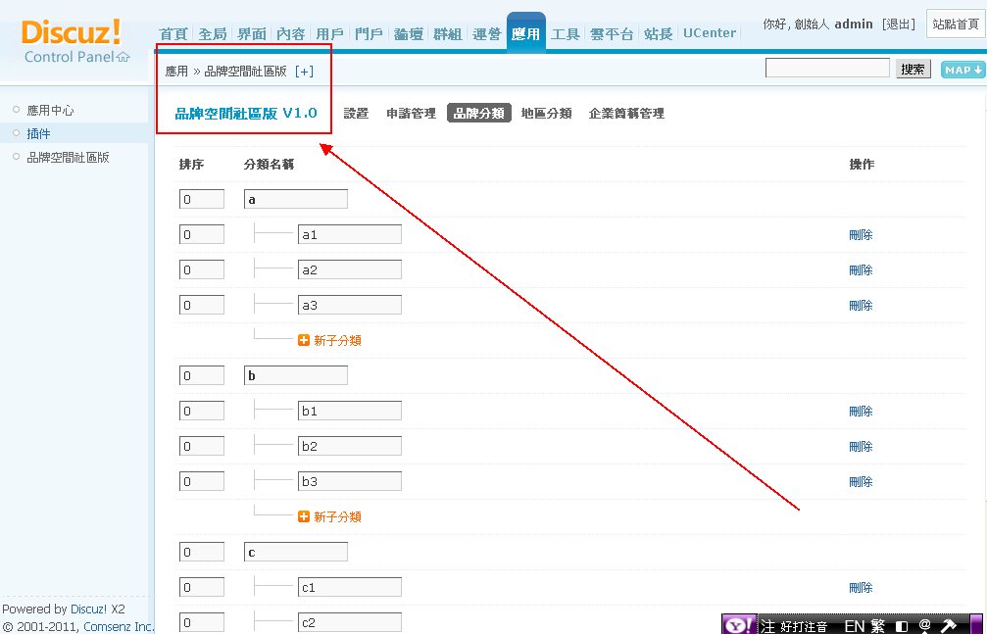Click the sort order field for row b2
The height and width of the screenshot is (634, 987).
[x=202, y=446]
